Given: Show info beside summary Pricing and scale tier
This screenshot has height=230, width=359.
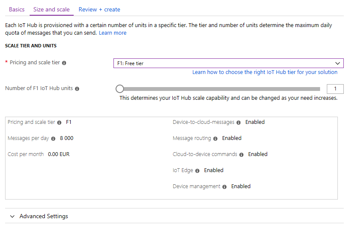Looking at the screenshot, I should coord(59,123).
